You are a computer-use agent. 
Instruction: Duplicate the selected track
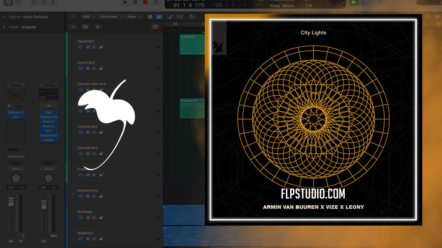[85, 27]
